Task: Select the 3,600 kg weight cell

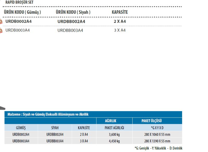Action: (114, 134)
